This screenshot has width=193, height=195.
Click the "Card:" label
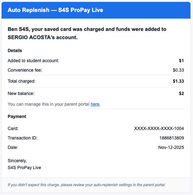click(x=13, y=128)
